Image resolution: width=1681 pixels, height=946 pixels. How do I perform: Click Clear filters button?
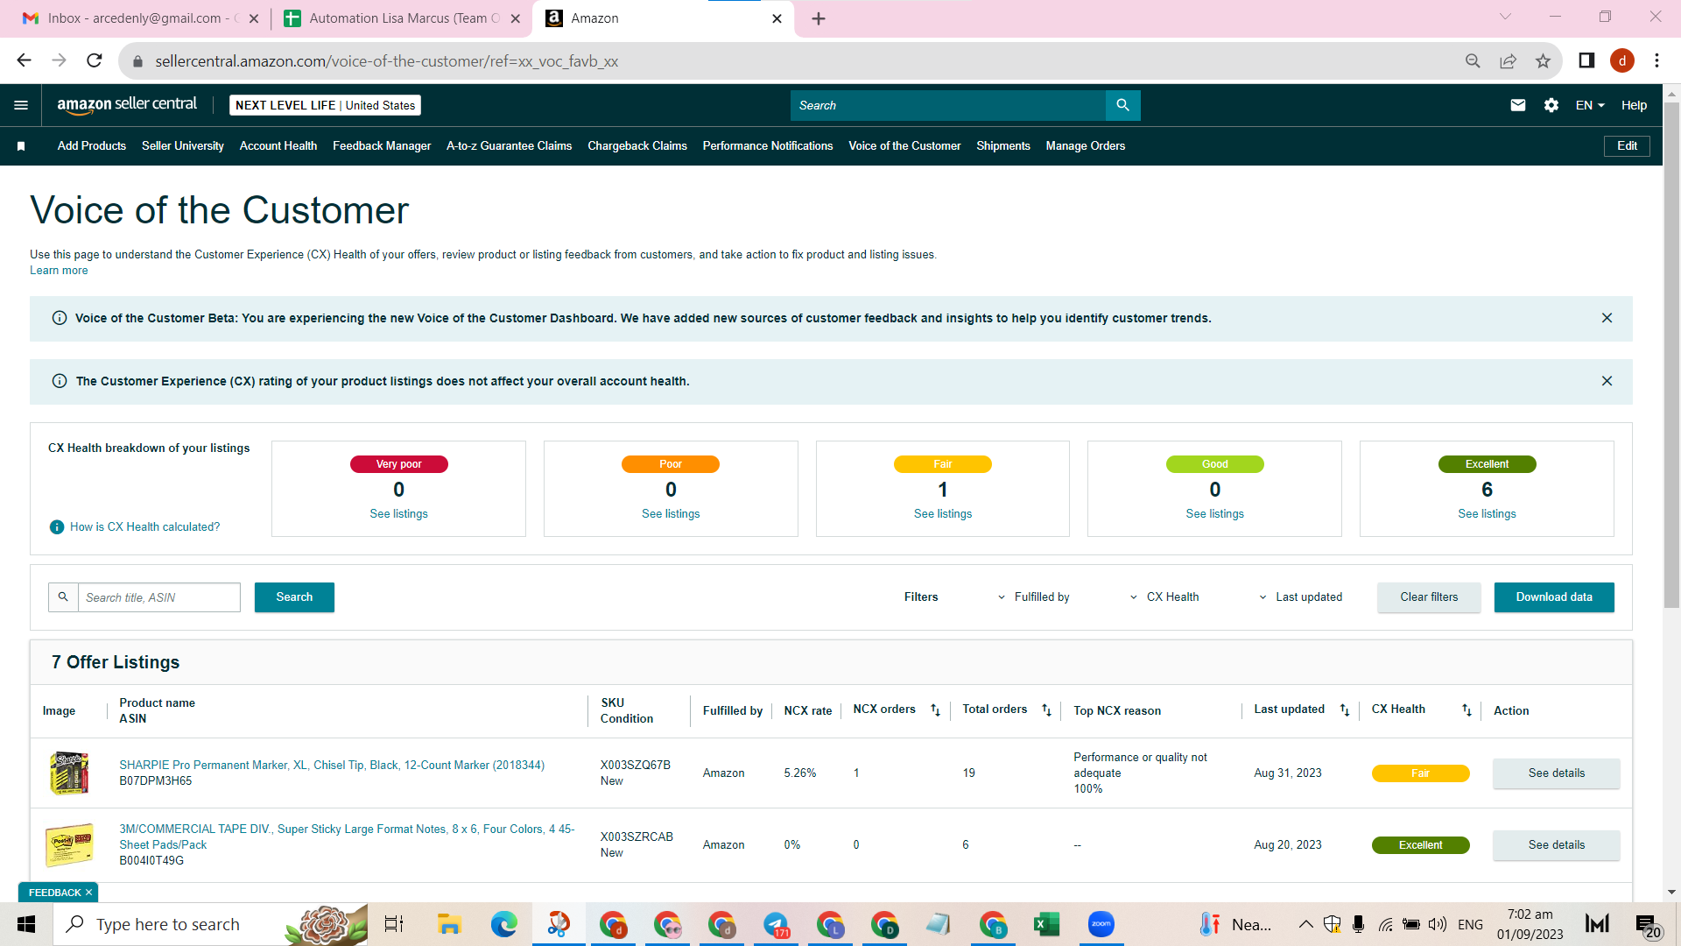[1429, 597]
